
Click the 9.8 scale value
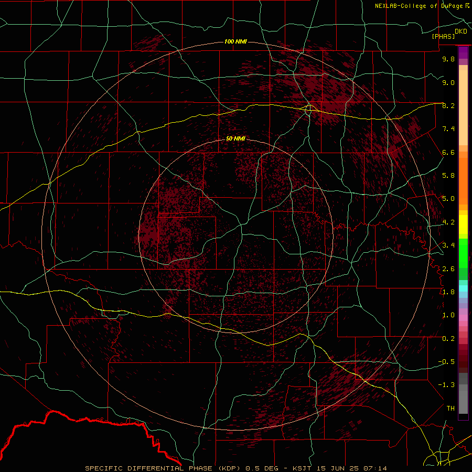point(448,59)
